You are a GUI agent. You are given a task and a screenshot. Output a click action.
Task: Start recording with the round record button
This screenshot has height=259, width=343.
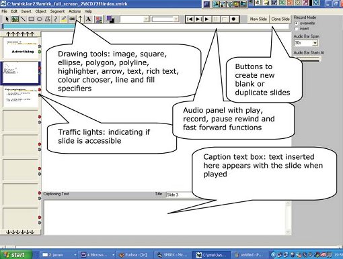coord(233,19)
